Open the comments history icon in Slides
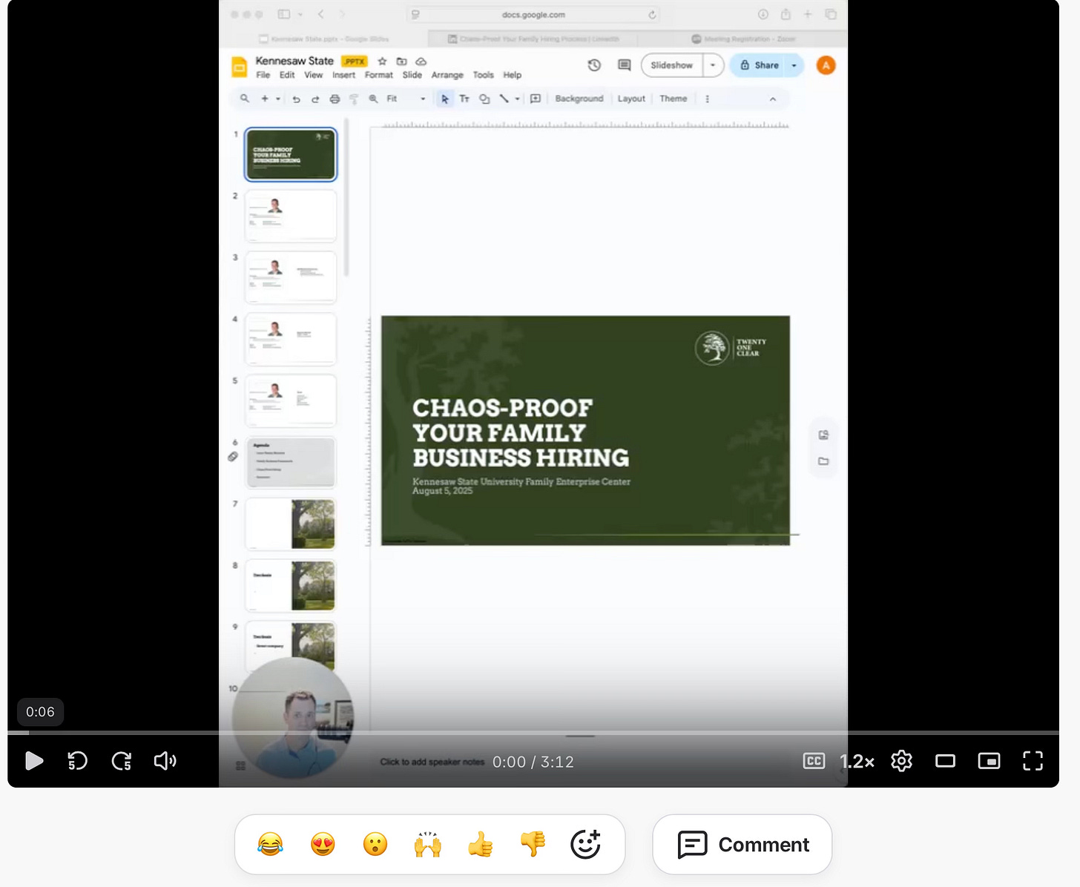Screen dimensions: 1080x887 click(625, 65)
